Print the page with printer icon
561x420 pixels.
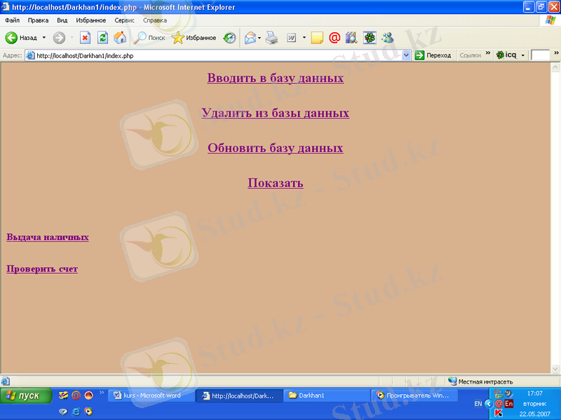[x=272, y=38]
